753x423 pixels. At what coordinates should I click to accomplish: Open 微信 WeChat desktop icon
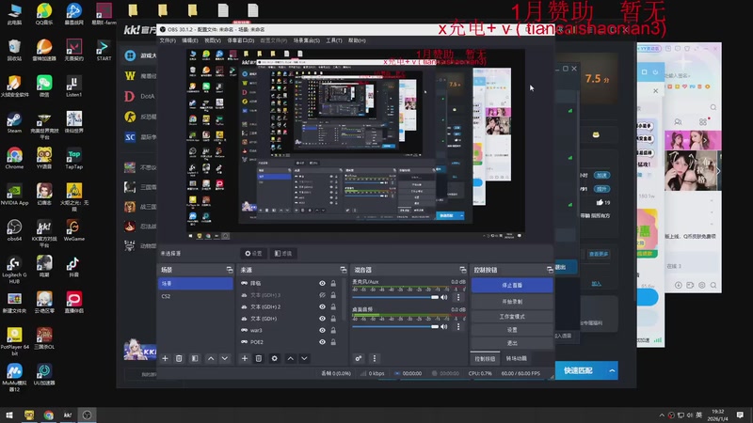[x=44, y=86]
